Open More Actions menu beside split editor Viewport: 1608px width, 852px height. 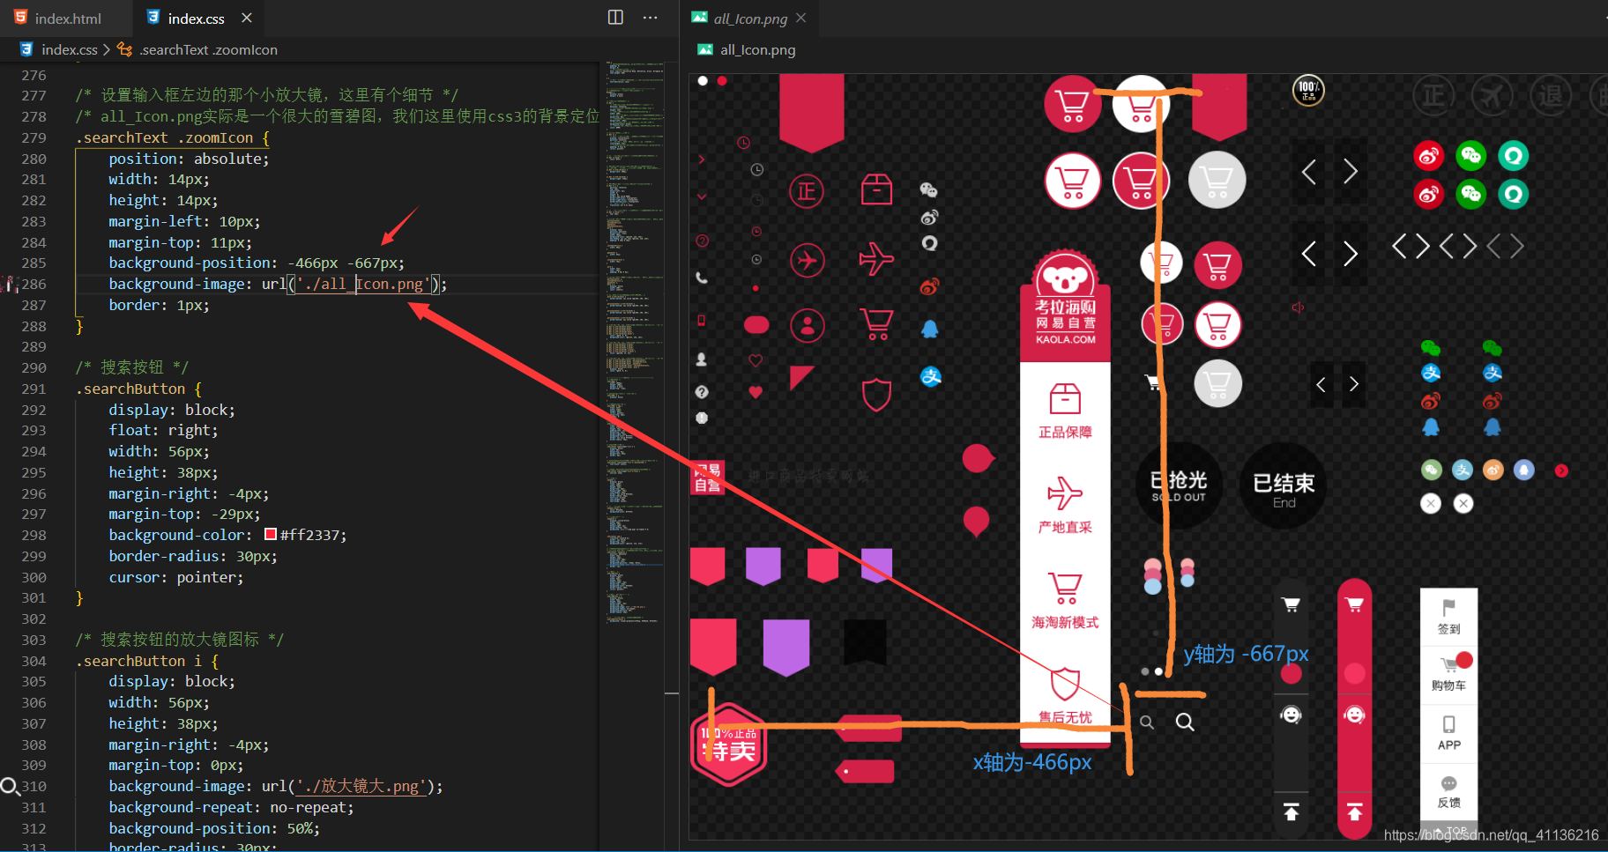(x=651, y=18)
